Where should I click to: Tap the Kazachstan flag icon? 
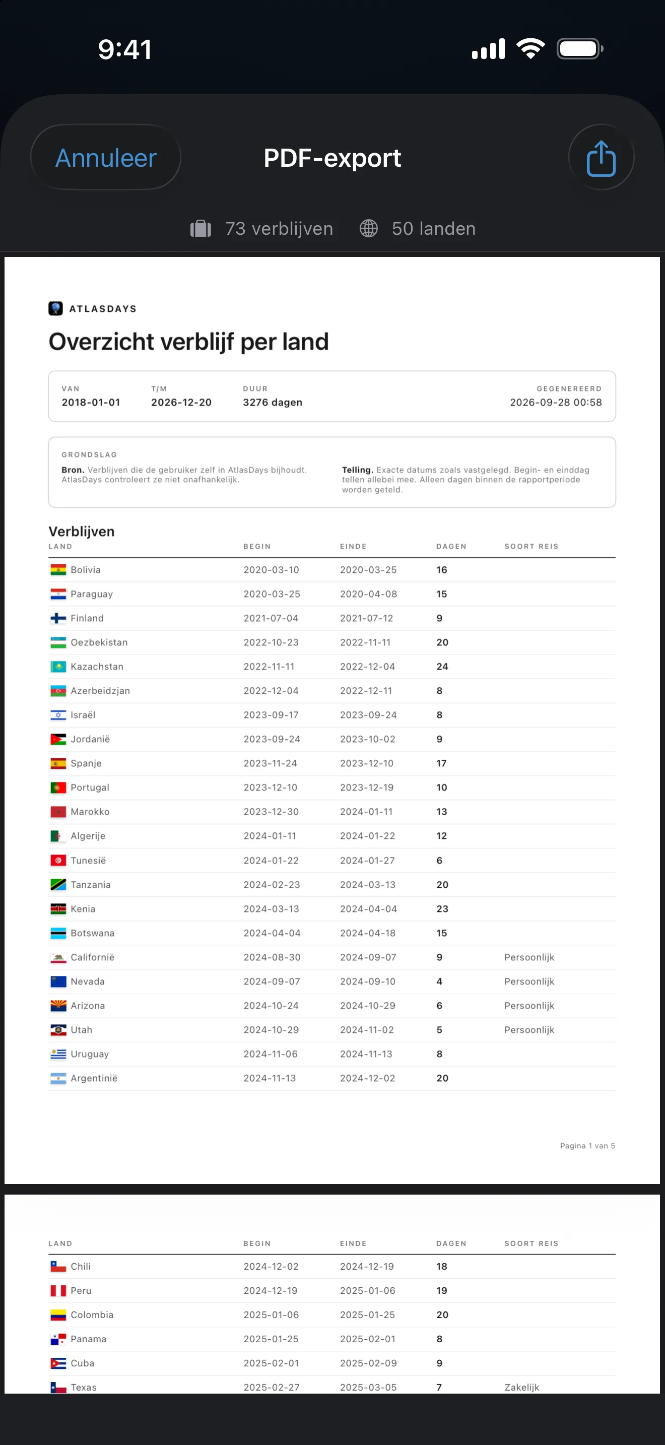click(58, 667)
